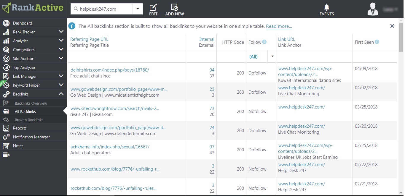The width and height of the screenshot is (405, 196).
Task: Click the blue info icon in banner
Action: click(72, 26)
